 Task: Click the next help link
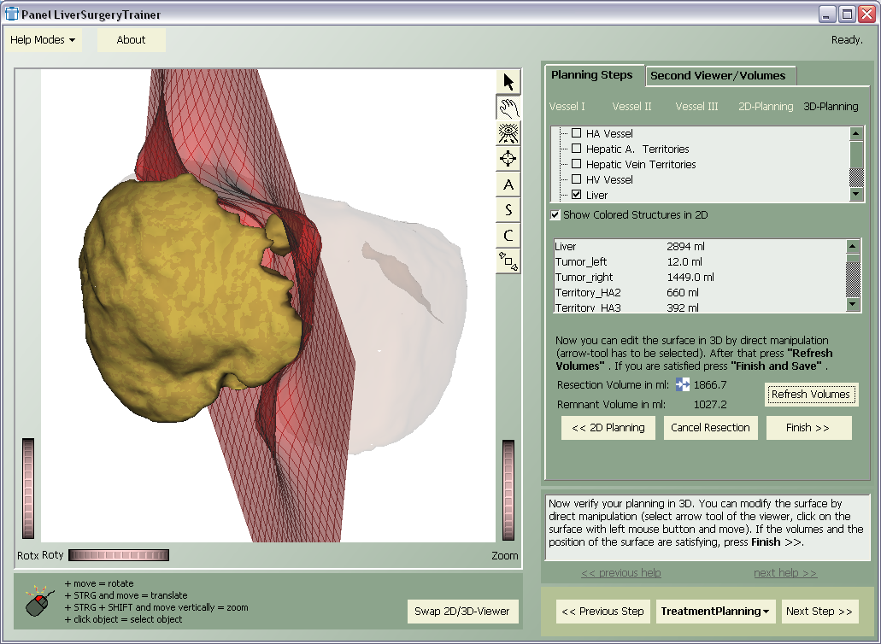tap(784, 573)
